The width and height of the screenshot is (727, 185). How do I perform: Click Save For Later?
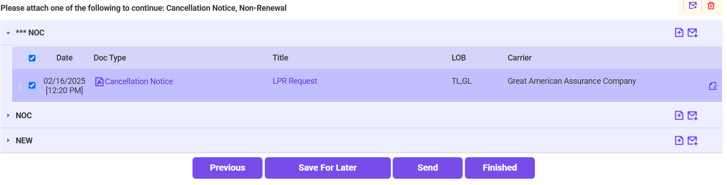328,168
